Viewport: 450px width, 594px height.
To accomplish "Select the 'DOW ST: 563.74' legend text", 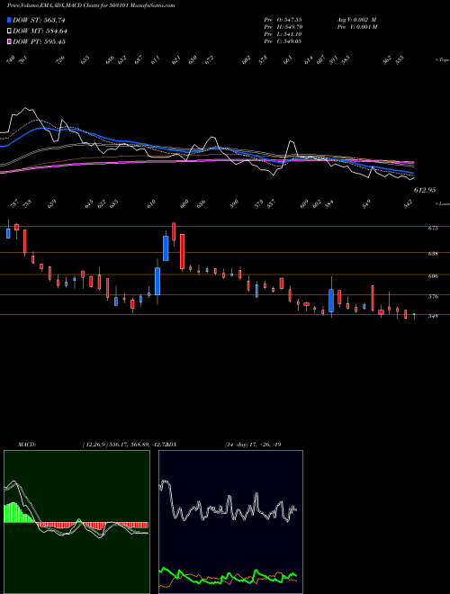I will coord(39,21).
